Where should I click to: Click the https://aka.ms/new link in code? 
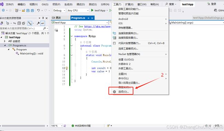tap(98, 26)
